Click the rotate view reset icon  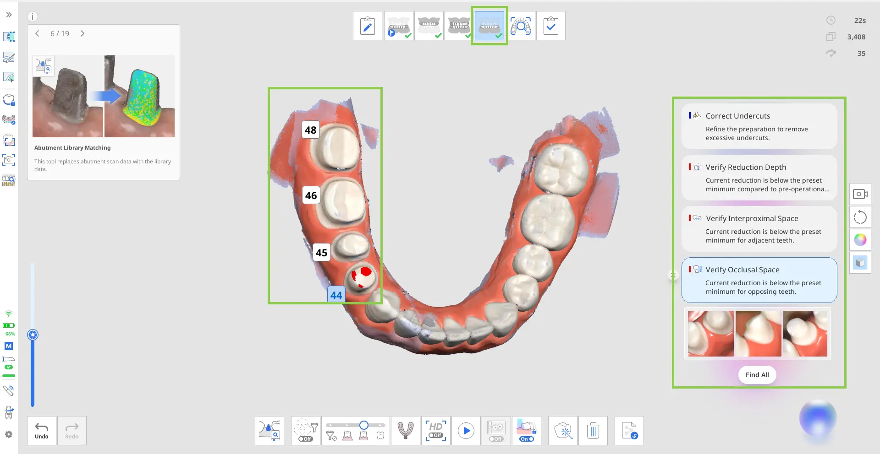(x=860, y=217)
